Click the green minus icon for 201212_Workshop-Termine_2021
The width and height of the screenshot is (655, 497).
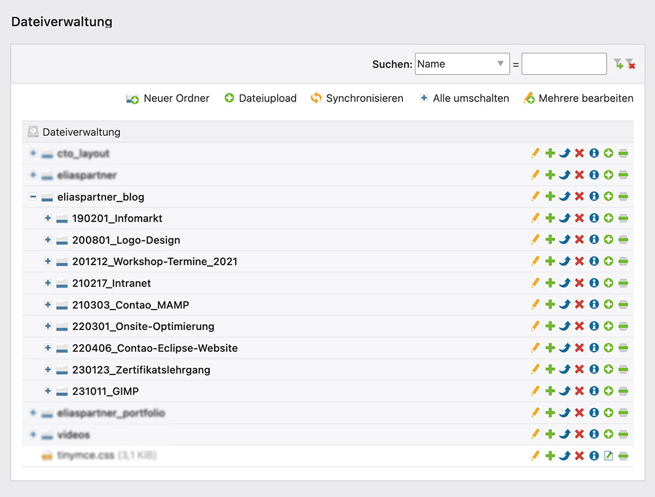(624, 261)
